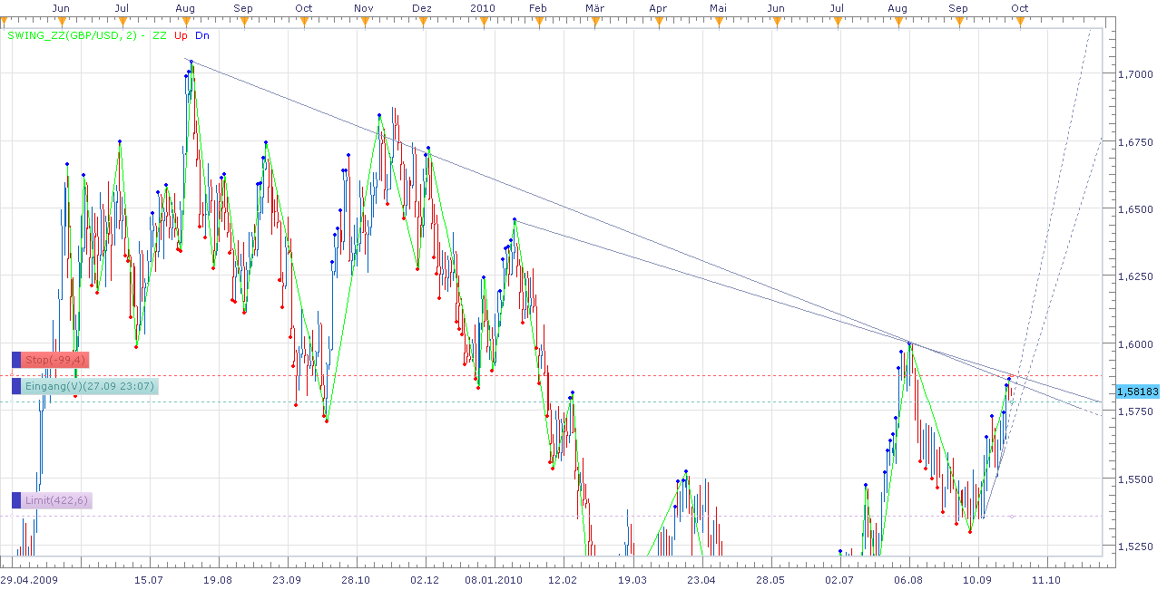This screenshot has height=590, width=1167.
Task: Click the red Up legend entry
Action: tap(181, 36)
